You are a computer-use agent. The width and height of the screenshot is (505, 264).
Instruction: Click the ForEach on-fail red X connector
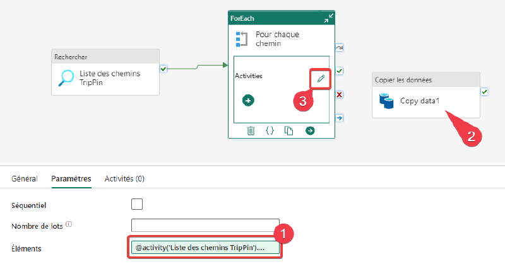(x=340, y=95)
